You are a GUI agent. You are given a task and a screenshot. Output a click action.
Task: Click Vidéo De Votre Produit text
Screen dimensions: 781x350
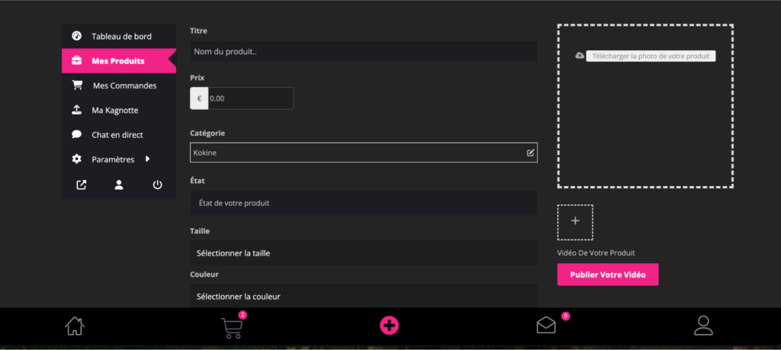click(x=596, y=253)
